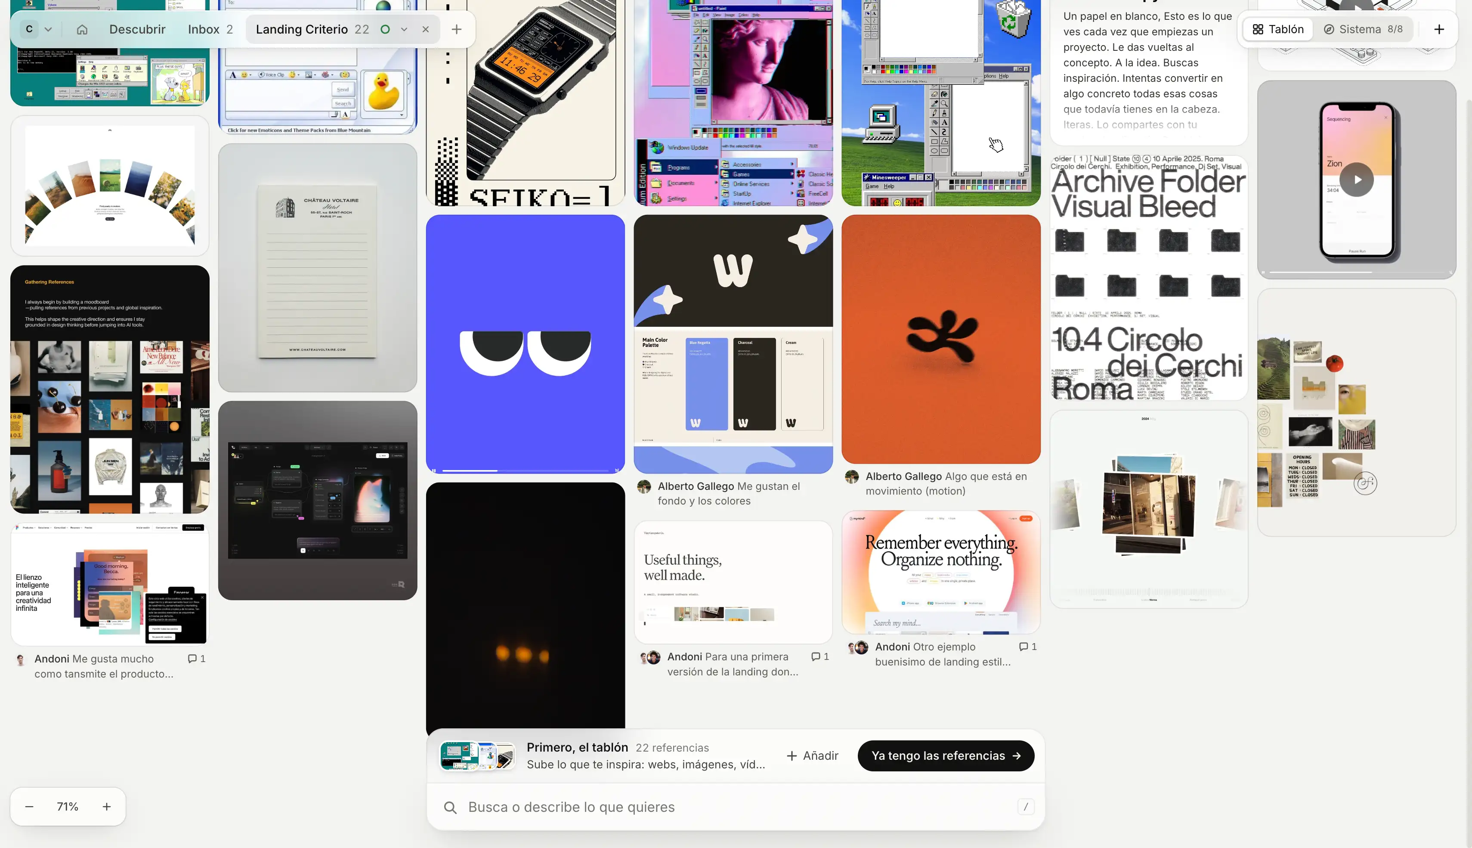Viewport: 1472px width, 848px height.
Task: Switch to the Sistema 8/8 view
Action: (x=1363, y=29)
